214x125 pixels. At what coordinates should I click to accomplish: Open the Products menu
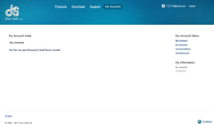click(x=61, y=6)
